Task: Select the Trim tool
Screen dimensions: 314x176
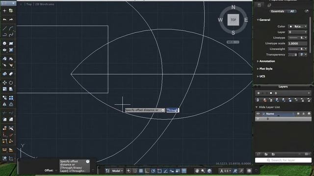Action: click(x=4, y=113)
